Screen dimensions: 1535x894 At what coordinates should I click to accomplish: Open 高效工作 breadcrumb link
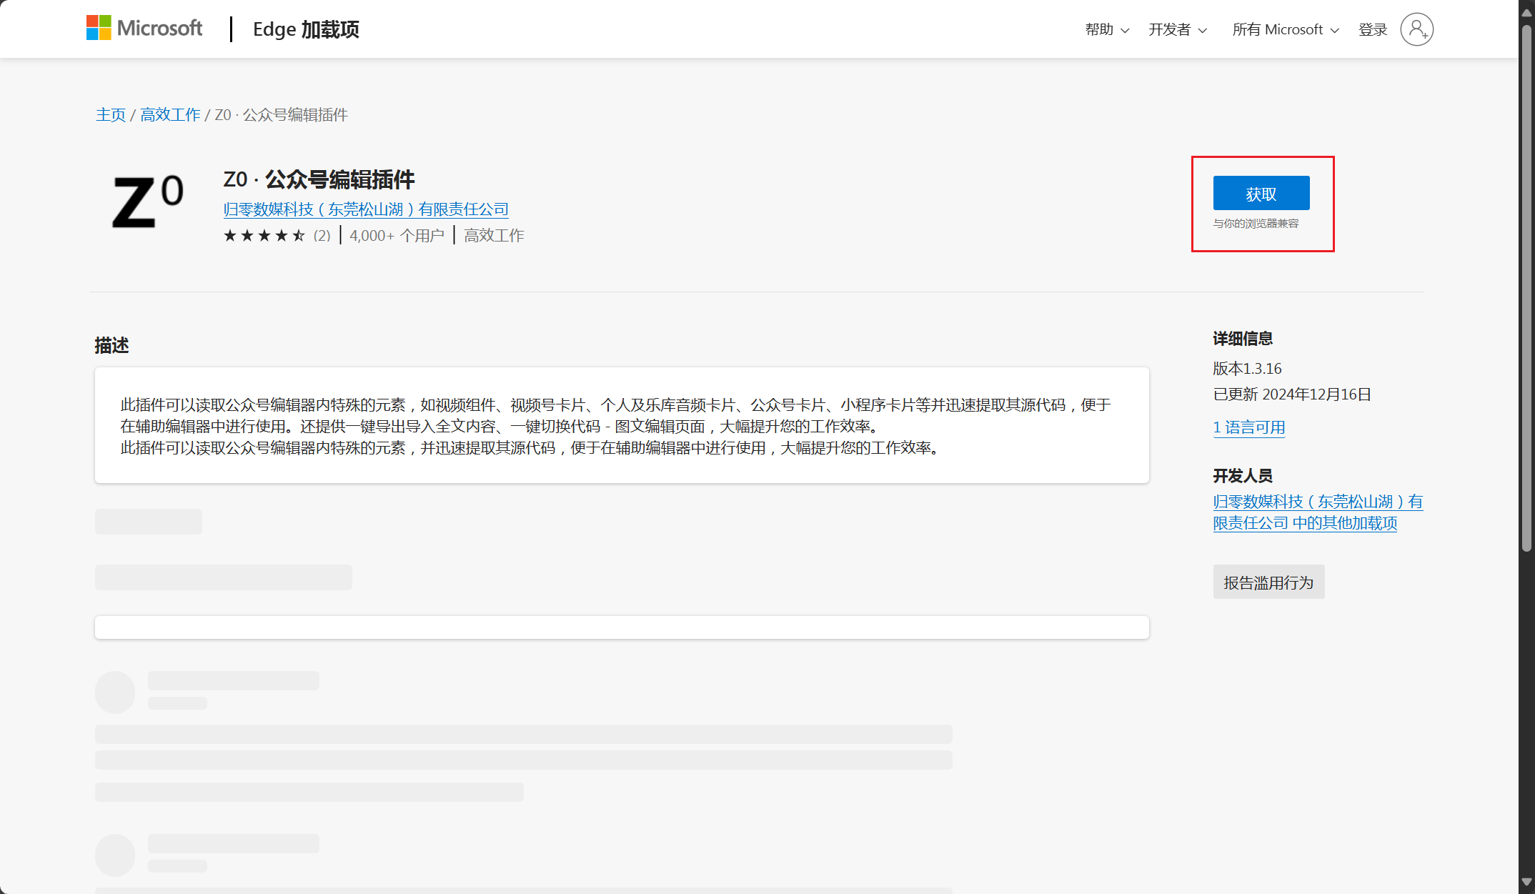(170, 114)
